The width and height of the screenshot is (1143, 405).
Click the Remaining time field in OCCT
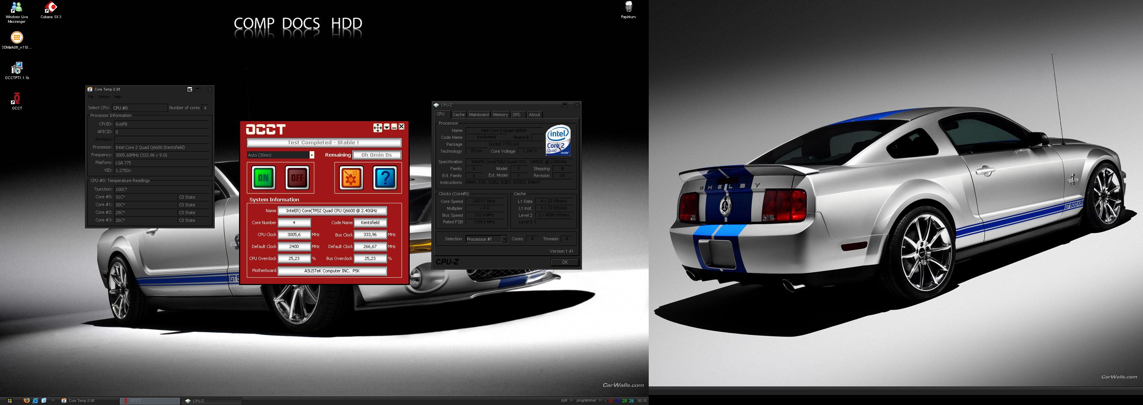[377, 155]
